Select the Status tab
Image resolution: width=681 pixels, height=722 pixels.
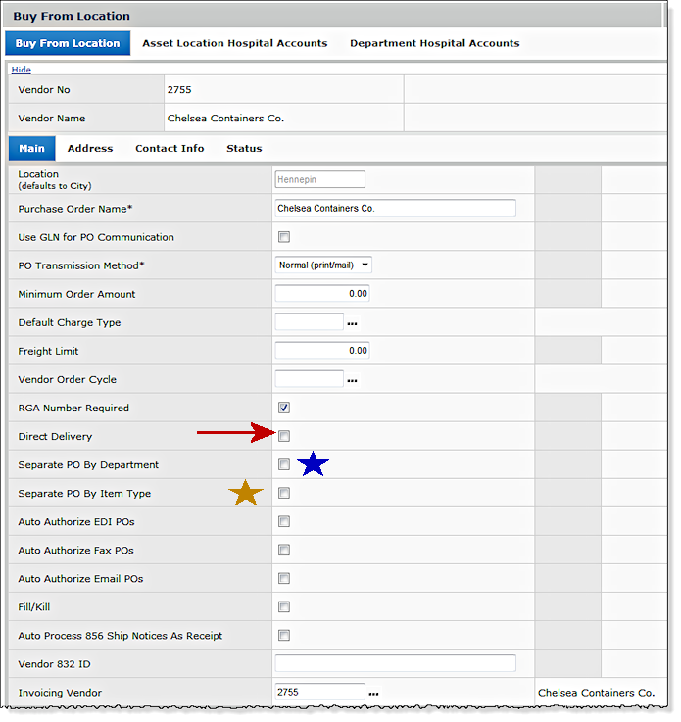point(244,149)
